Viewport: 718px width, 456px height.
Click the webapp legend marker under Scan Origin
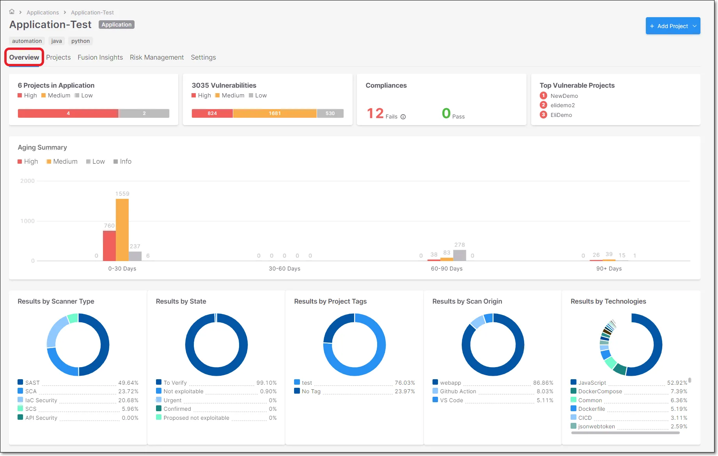coord(435,382)
